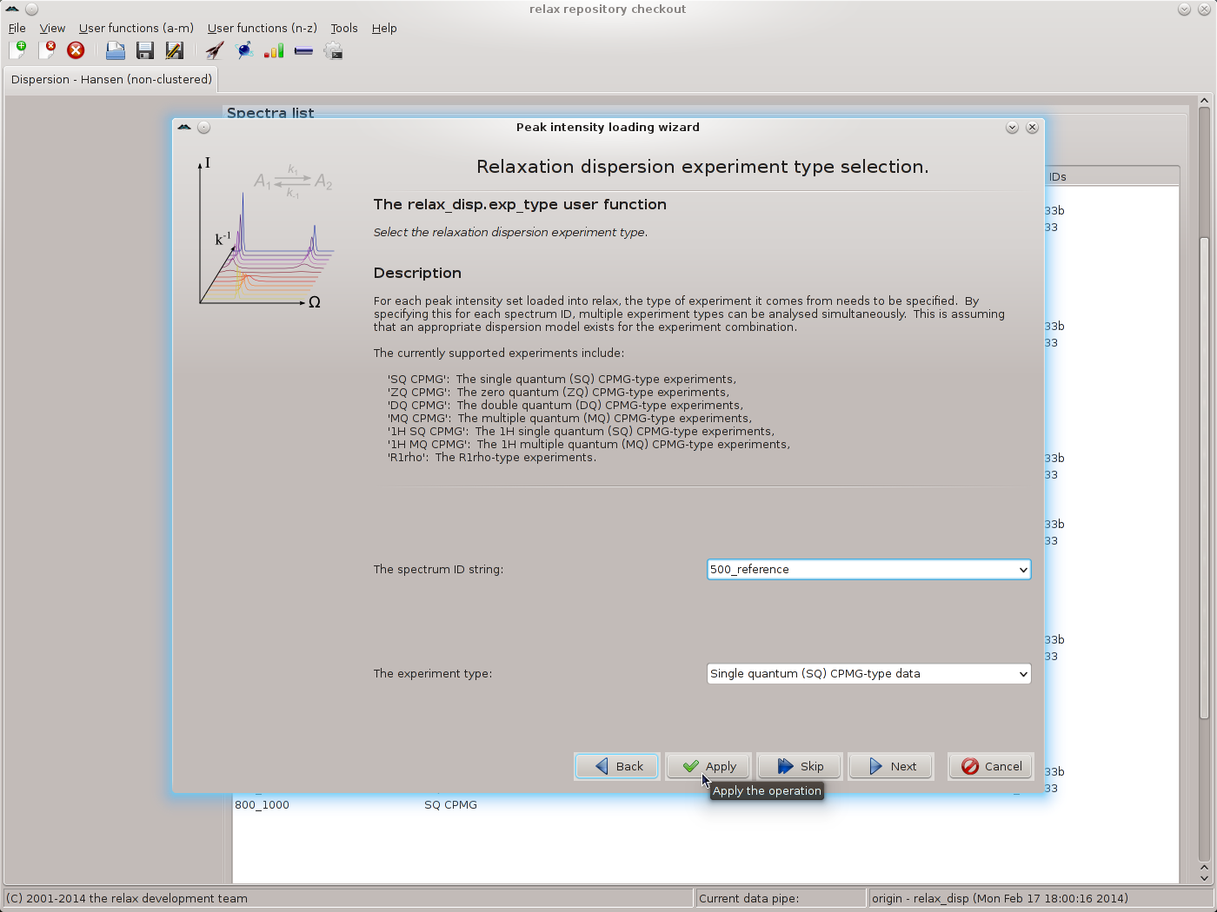Click the Skip button

click(800, 766)
